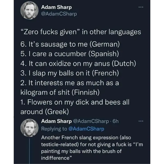Click the word "indifference" ending the reply

[57, 158]
